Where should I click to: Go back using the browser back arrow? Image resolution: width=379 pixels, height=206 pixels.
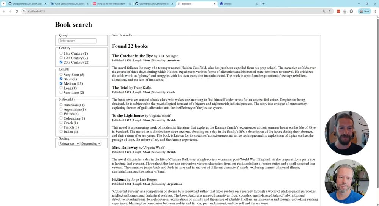(x=4, y=11)
